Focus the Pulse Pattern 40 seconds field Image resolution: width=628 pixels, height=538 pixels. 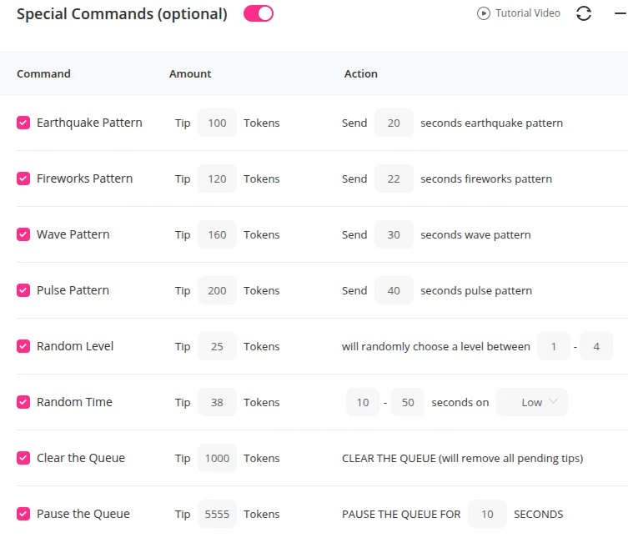pos(394,290)
